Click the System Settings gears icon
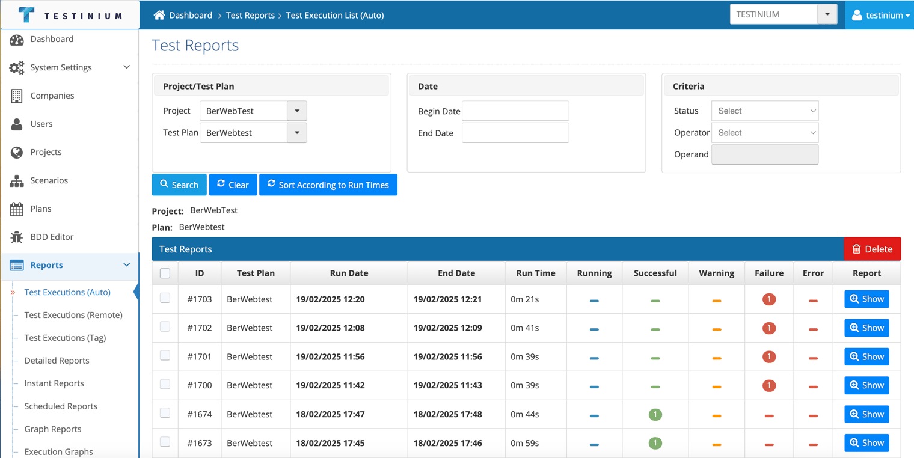 [x=17, y=67]
